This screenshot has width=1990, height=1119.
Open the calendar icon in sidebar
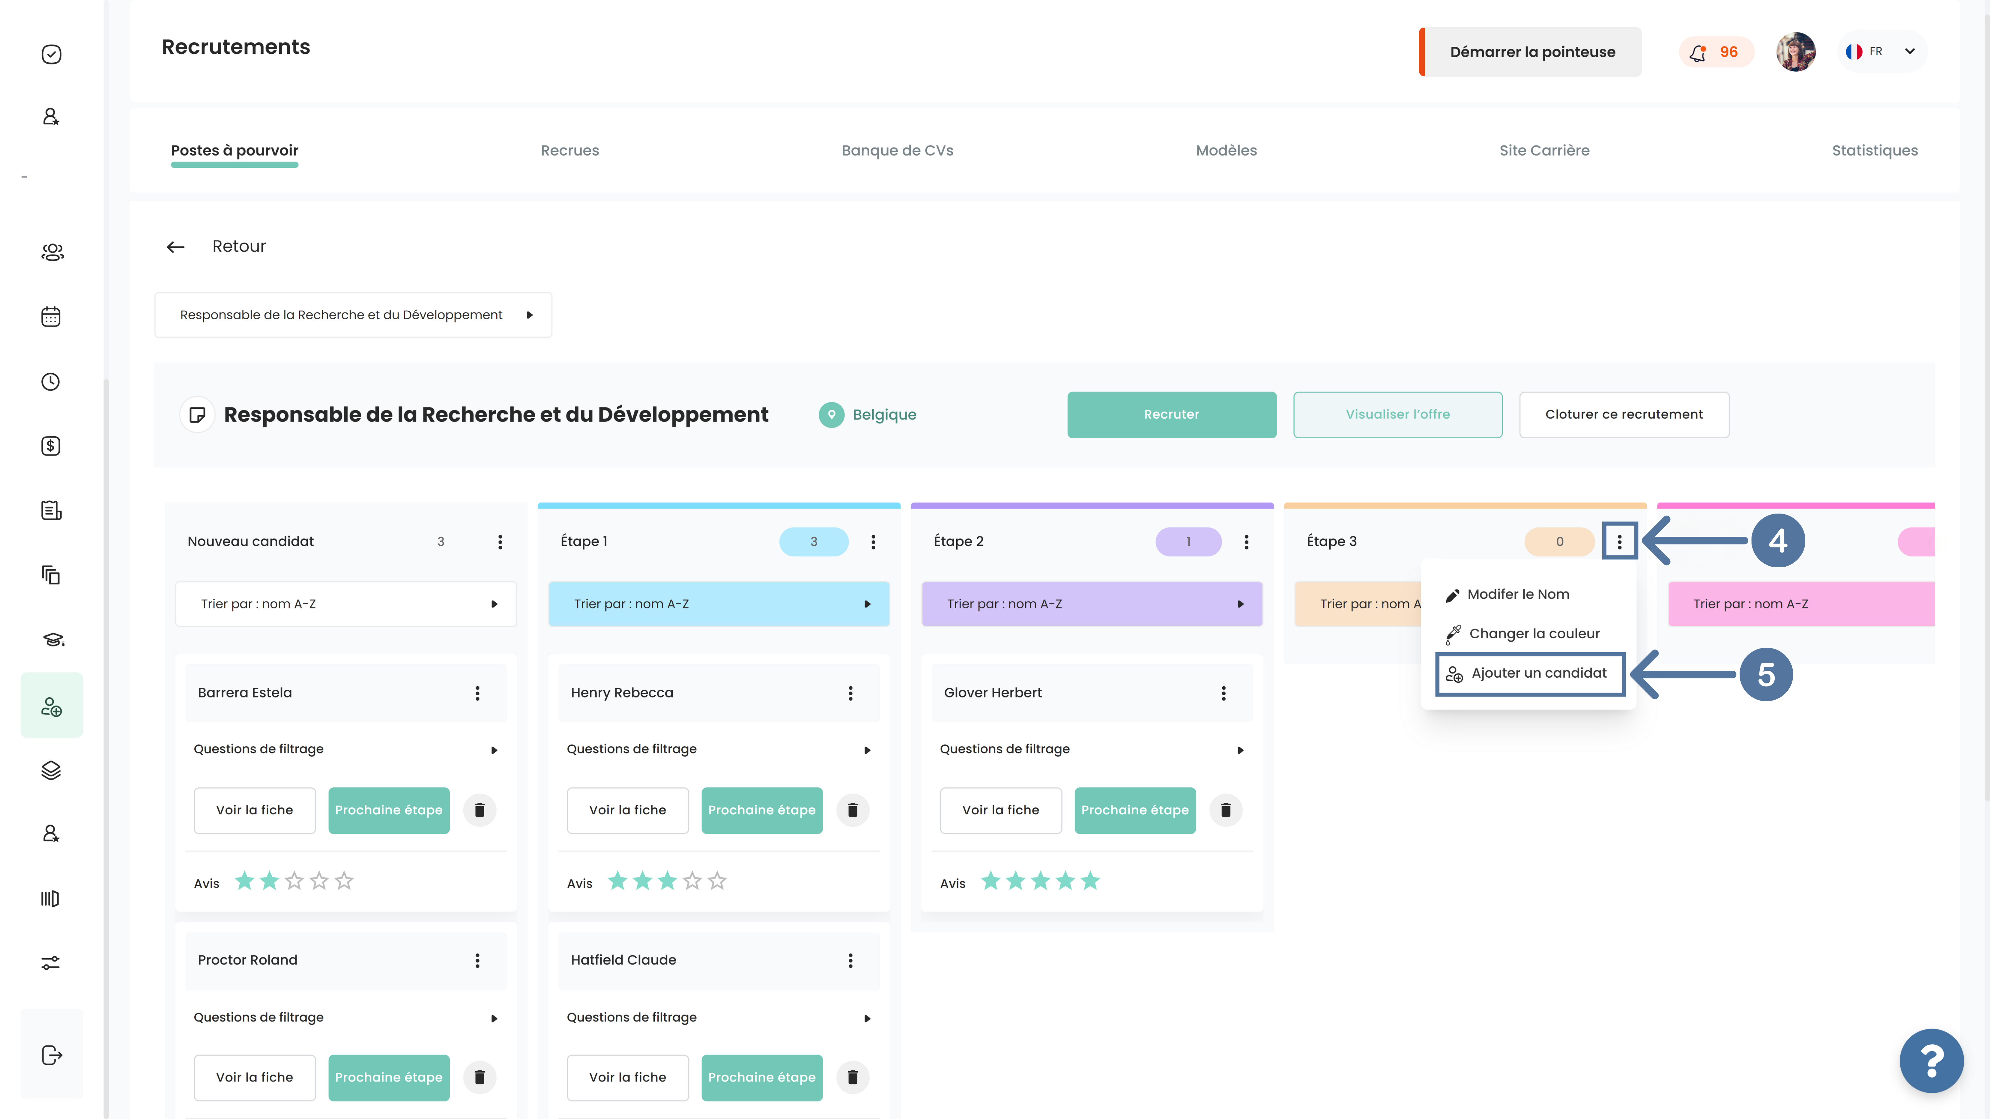coord(51,317)
